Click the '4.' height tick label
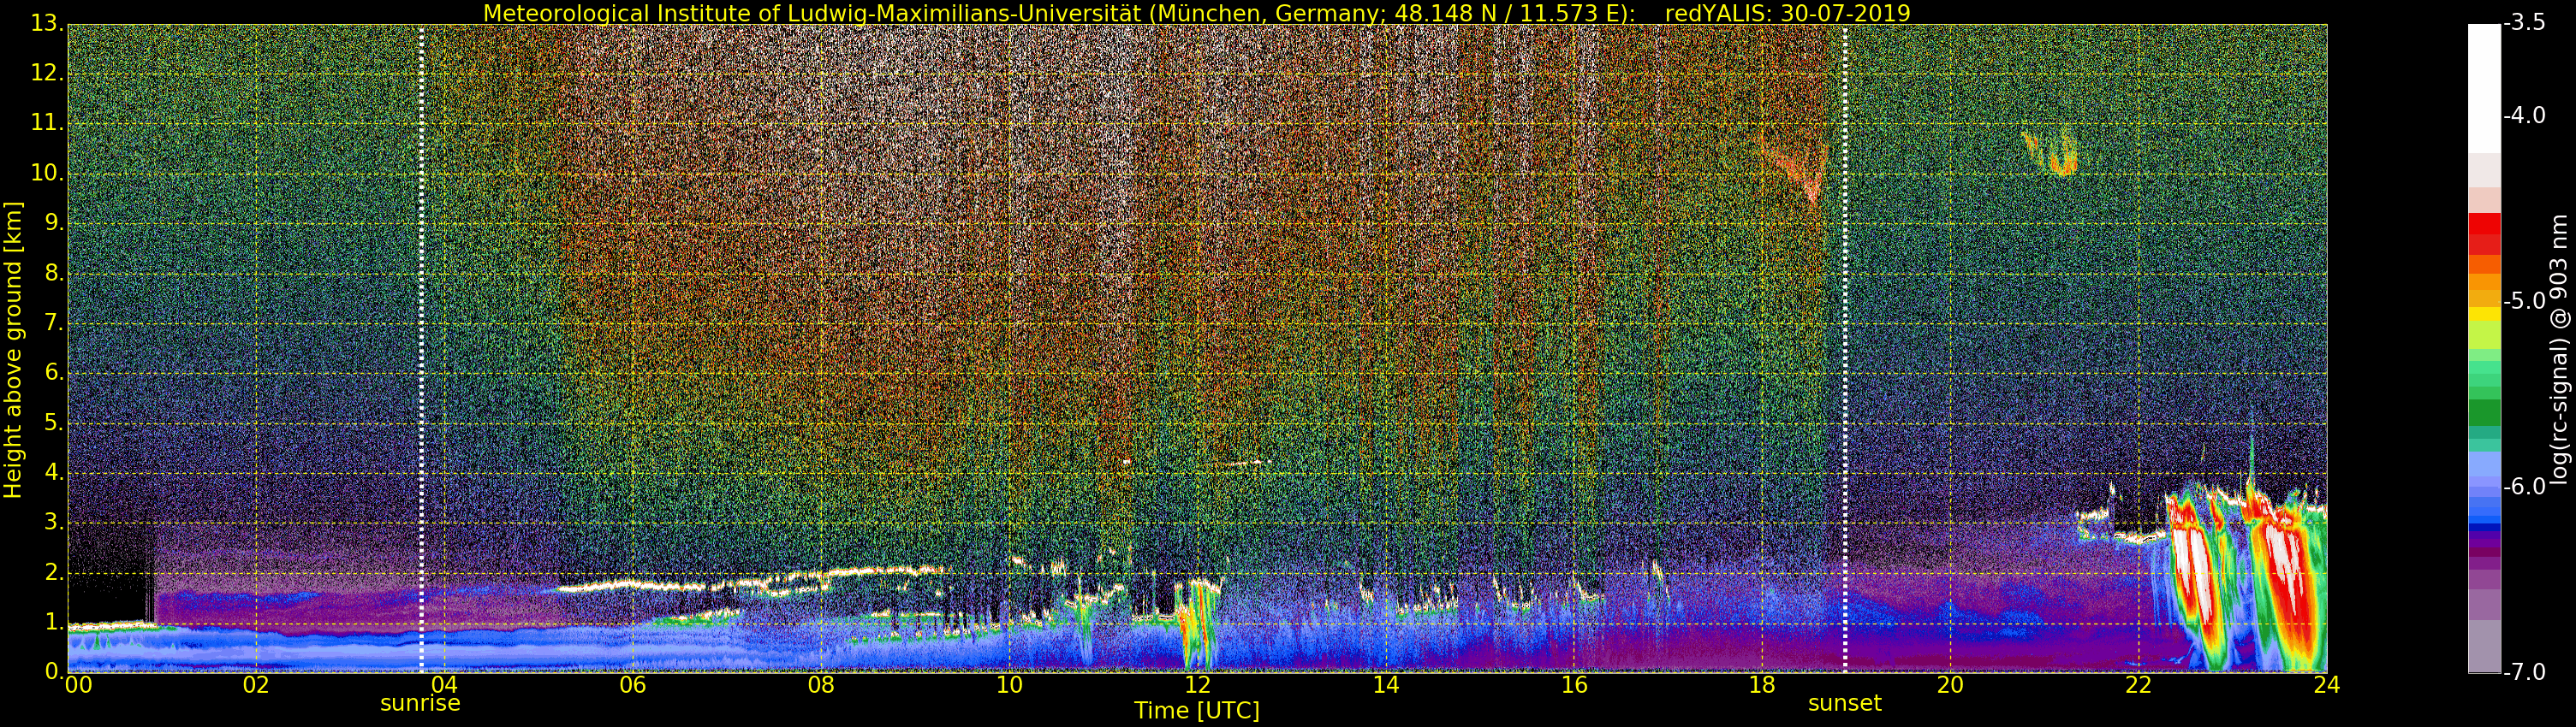Viewport: 2576px width, 727px height. [54, 472]
